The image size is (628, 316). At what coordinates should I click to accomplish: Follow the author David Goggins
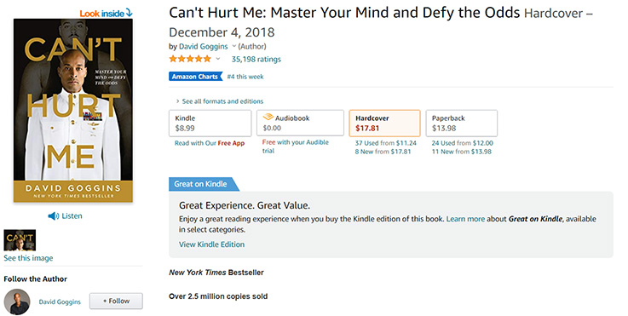[x=116, y=302]
